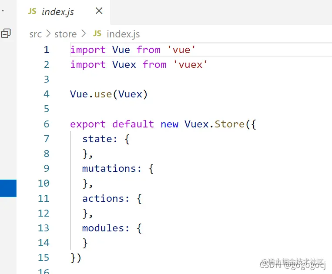Click line number 11

[x=44, y=198]
